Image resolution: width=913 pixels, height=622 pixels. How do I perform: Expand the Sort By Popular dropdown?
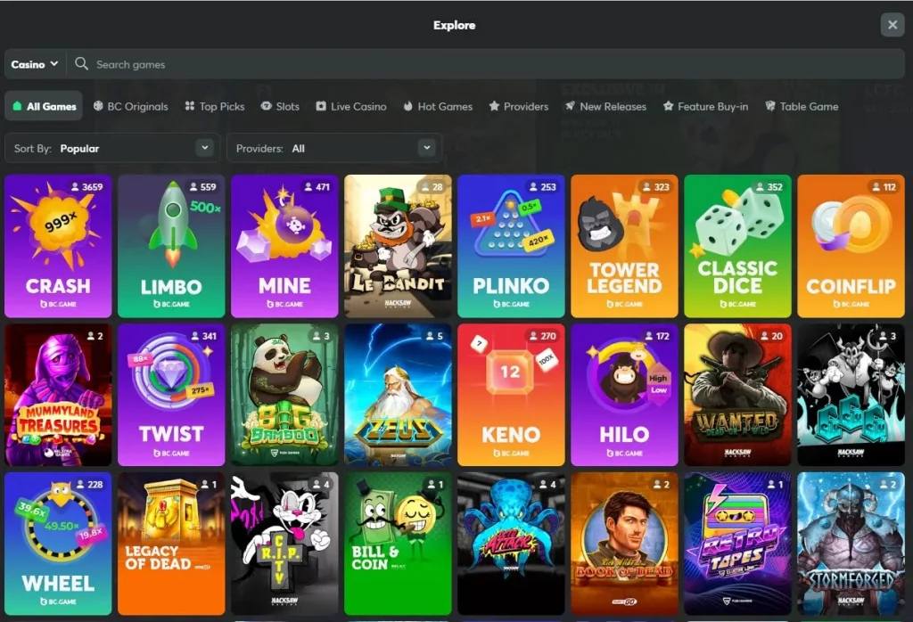pyautogui.click(x=112, y=149)
